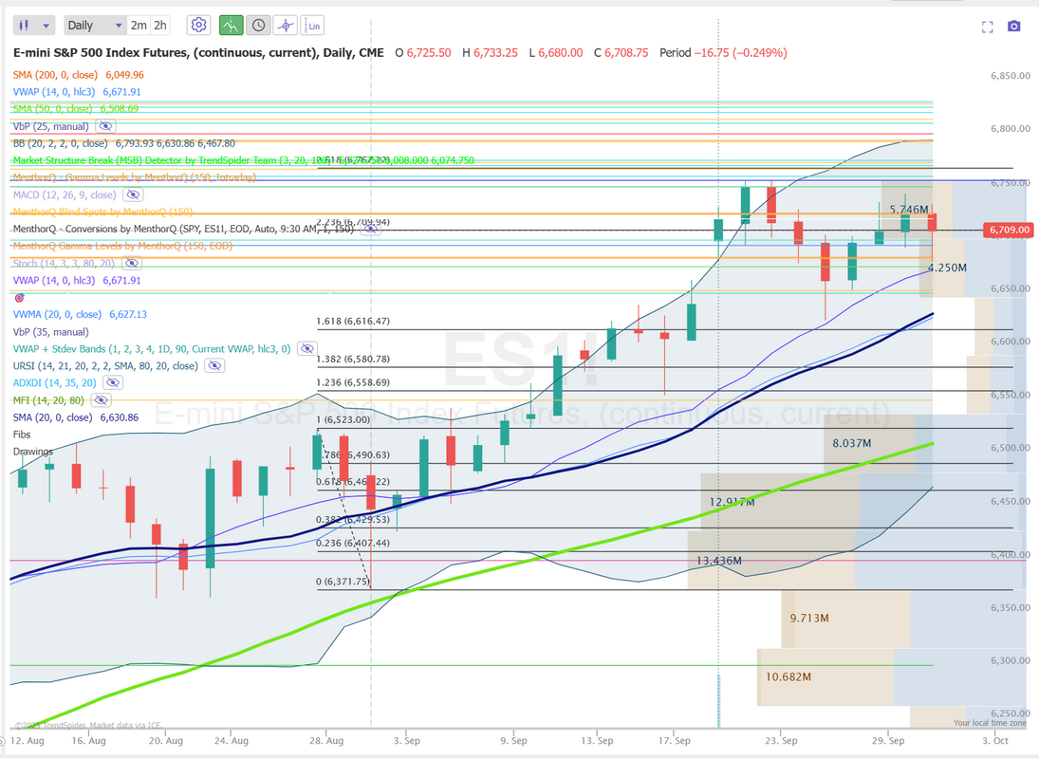Switch the Lin price scale icon
Image resolution: width=1039 pixels, height=759 pixels.
(314, 26)
